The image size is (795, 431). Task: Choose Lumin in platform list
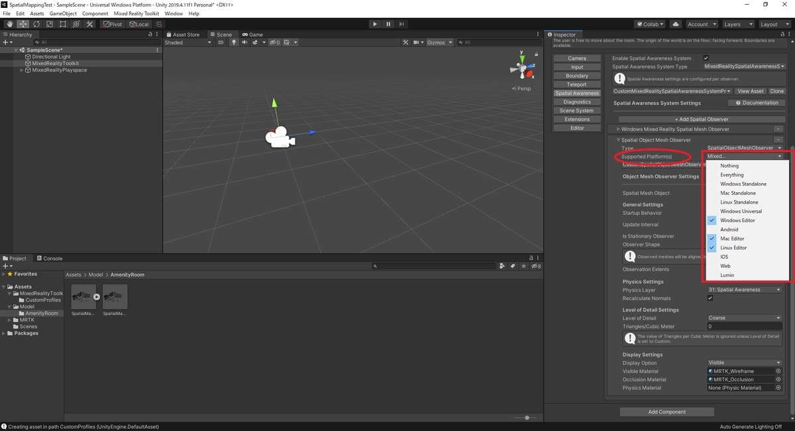[x=747, y=275]
